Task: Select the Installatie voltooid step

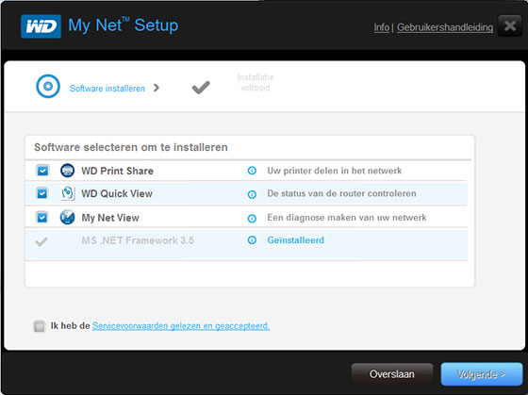Action: click(x=256, y=83)
